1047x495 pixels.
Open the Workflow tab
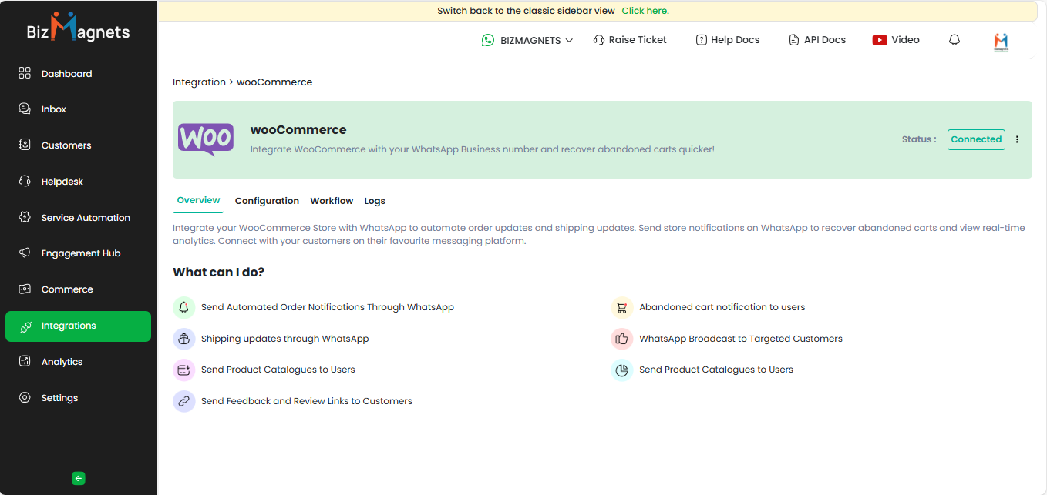coord(332,201)
